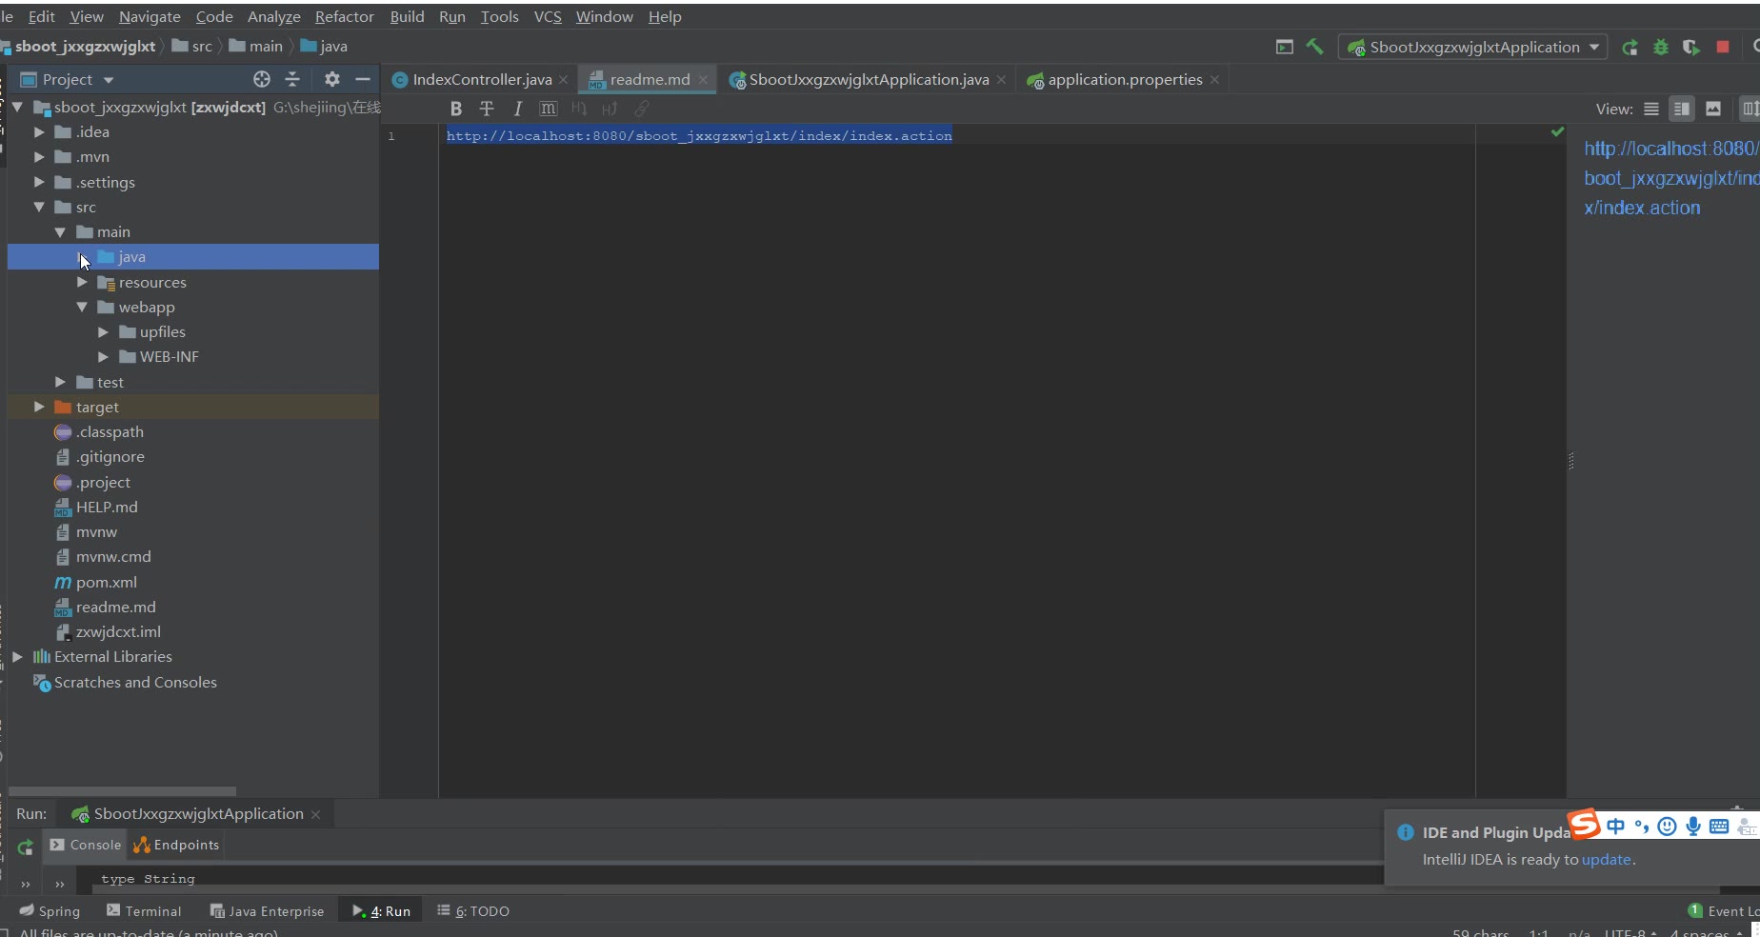The width and height of the screenshot is (1760, 937).
Task: Click the java breadcrumb in the navigation bar
Action: 324,46
